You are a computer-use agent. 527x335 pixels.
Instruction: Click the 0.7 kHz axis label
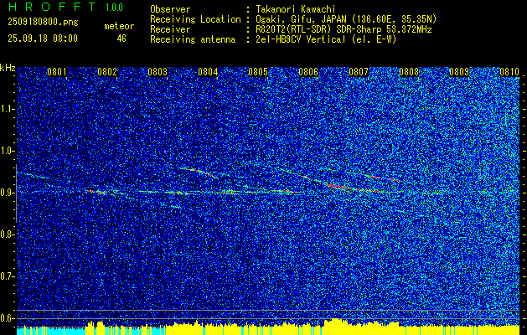[7, 276]
